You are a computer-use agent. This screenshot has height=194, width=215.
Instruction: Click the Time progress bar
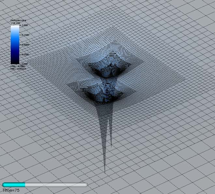pos(45,185)
